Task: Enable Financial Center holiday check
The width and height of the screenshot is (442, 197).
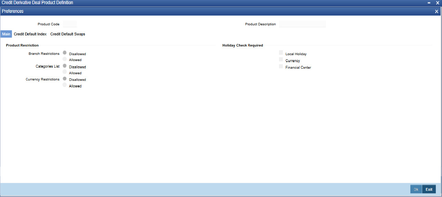Action: pos(281,66)
